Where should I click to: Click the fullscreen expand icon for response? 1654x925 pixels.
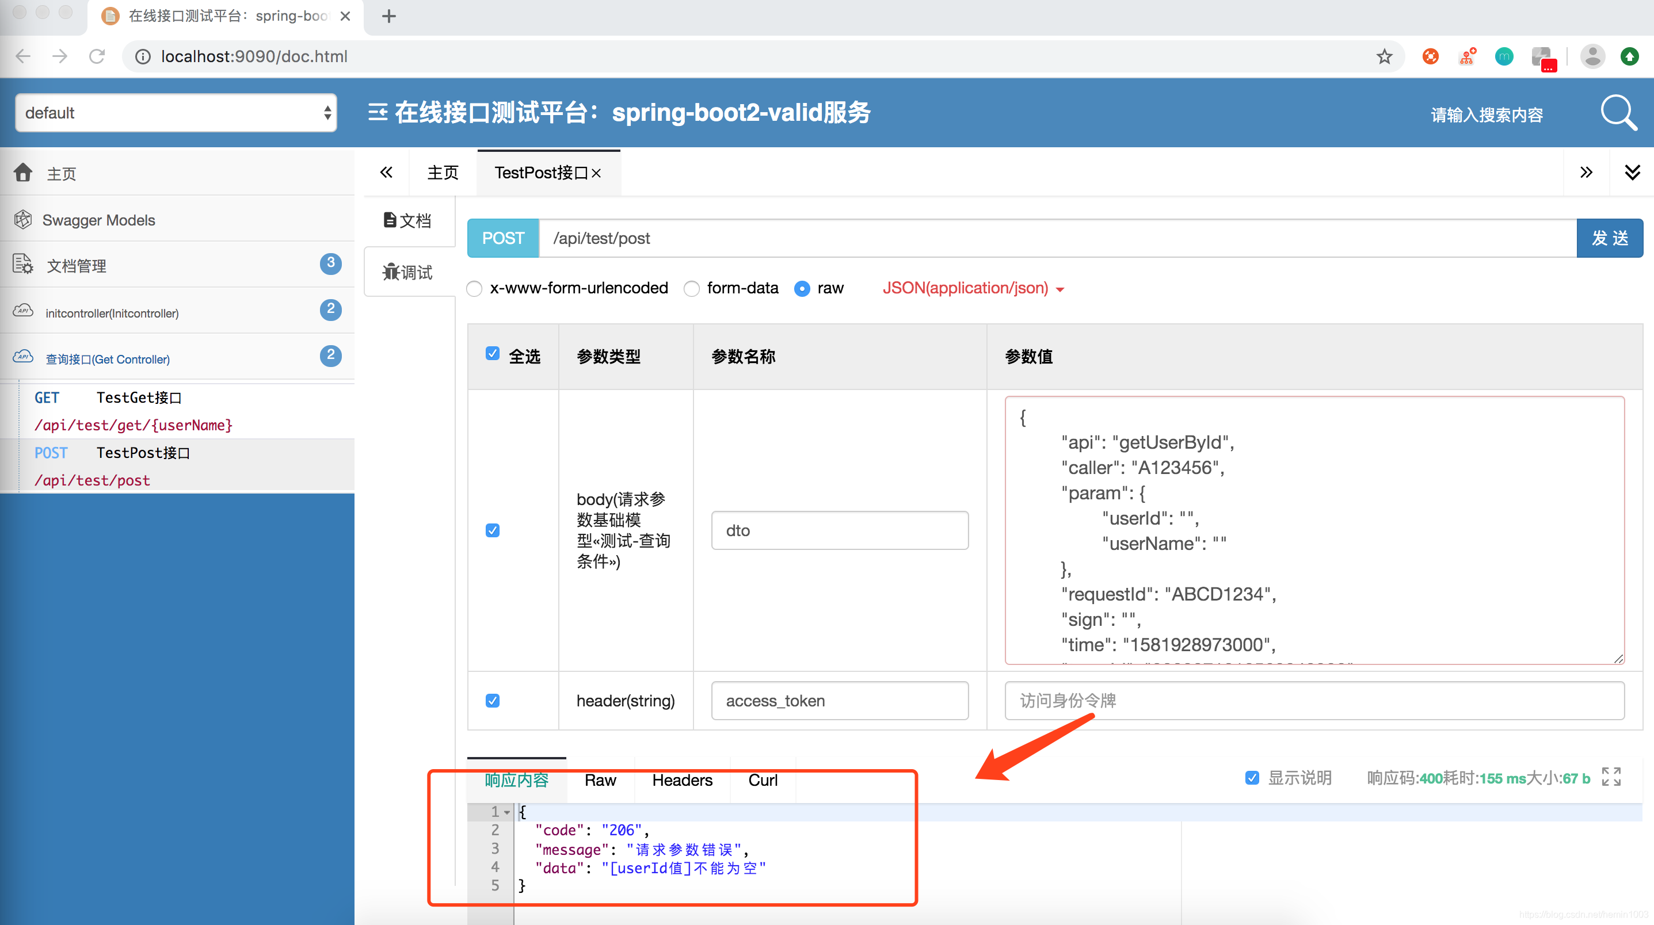click(x=1611, y=777)
